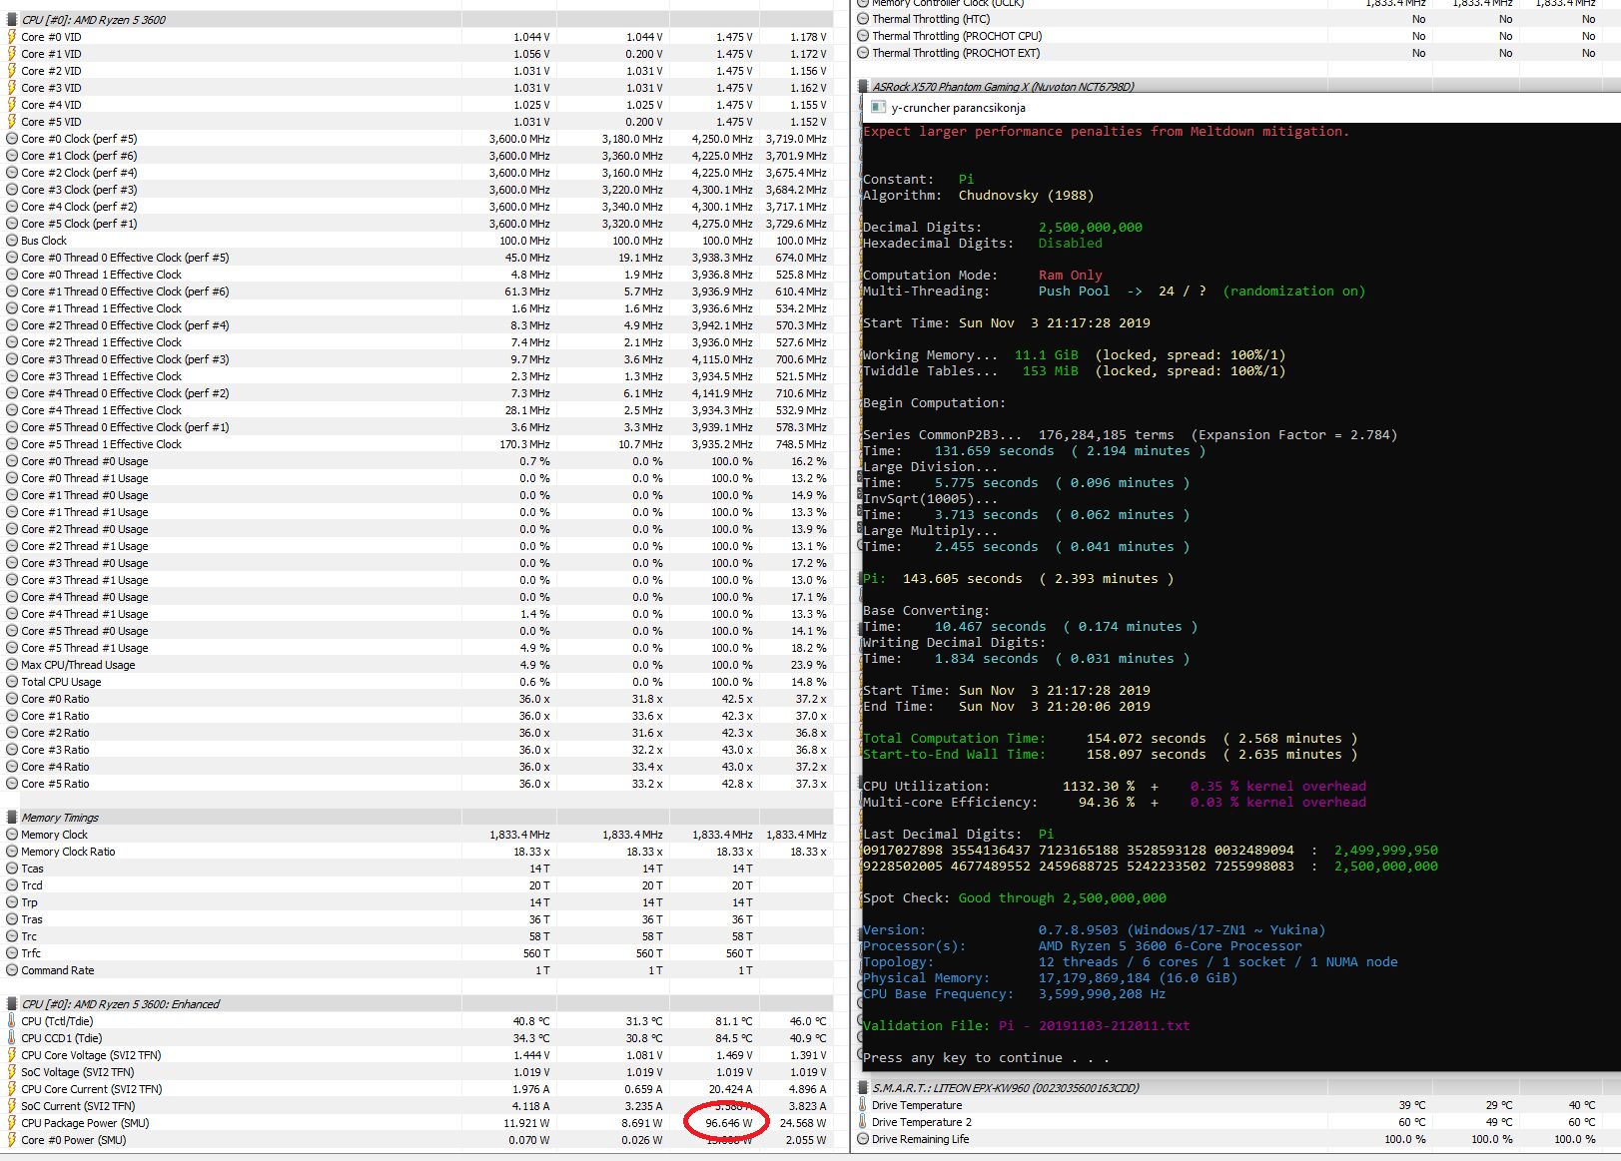Click the icon next to Total CPU Usage
The height and width of the screenshot is (1161, 1621).
[12, 682]
